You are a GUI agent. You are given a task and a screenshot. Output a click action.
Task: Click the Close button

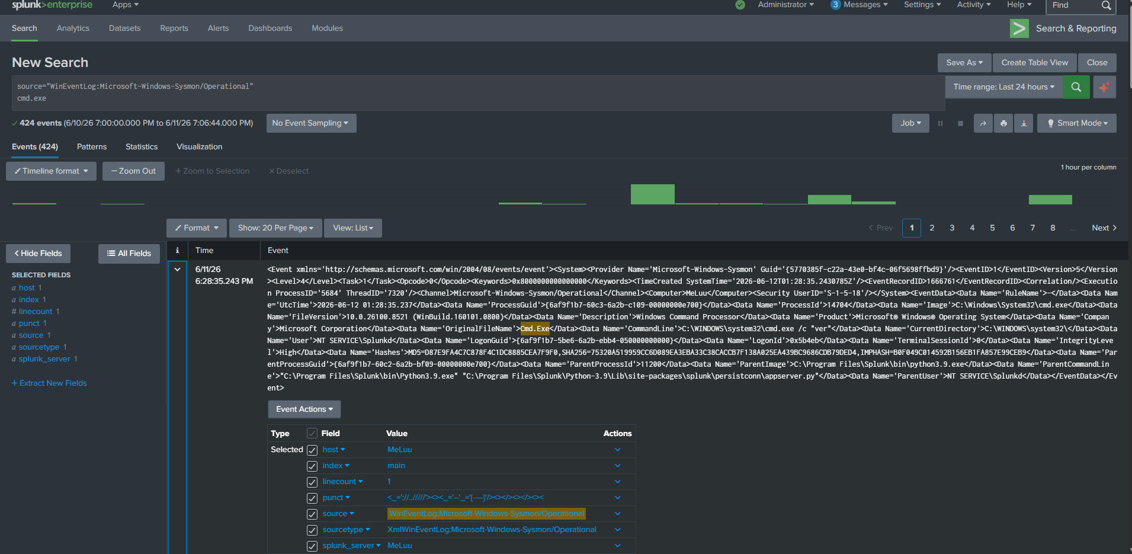[1097, 63]
